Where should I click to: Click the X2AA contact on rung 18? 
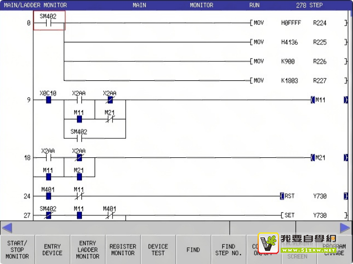[x=48, y=158]
